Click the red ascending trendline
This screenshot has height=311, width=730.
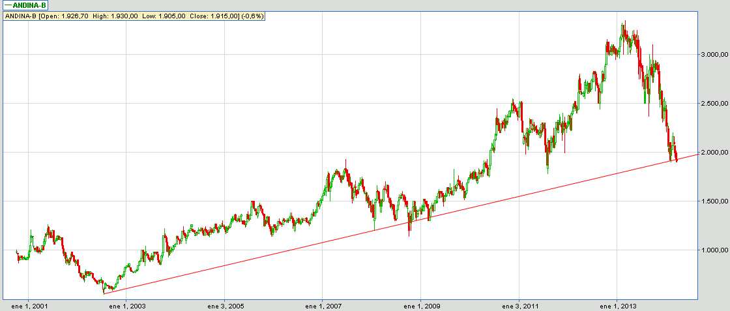click(400, 224)
